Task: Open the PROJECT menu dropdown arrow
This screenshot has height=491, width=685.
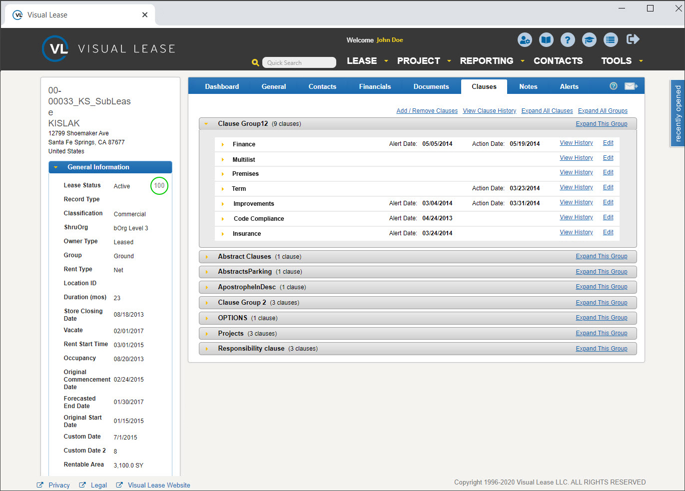Action: click(449, 61)
